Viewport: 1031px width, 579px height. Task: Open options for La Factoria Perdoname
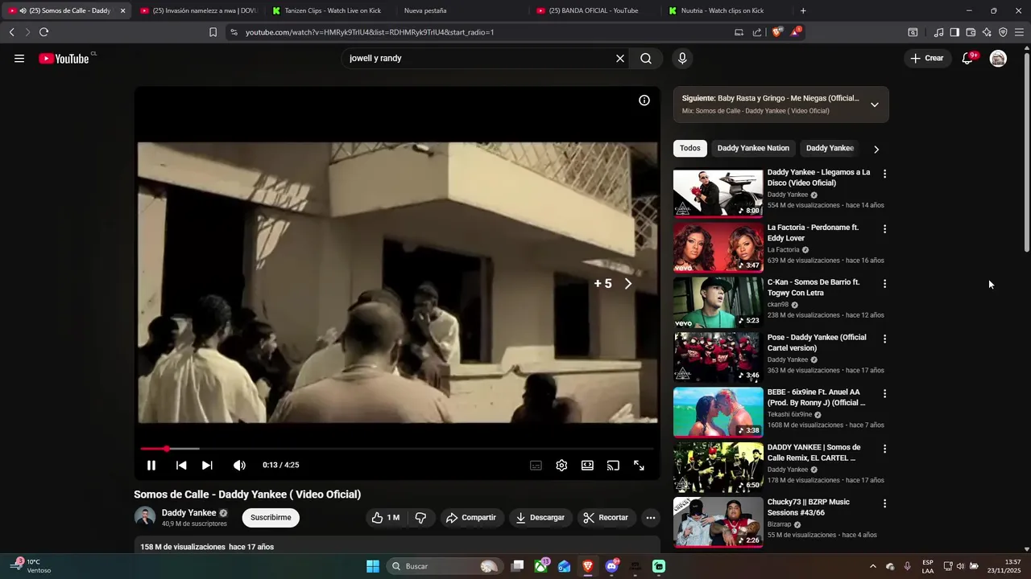pyautogui.click(x=884, y=229)
